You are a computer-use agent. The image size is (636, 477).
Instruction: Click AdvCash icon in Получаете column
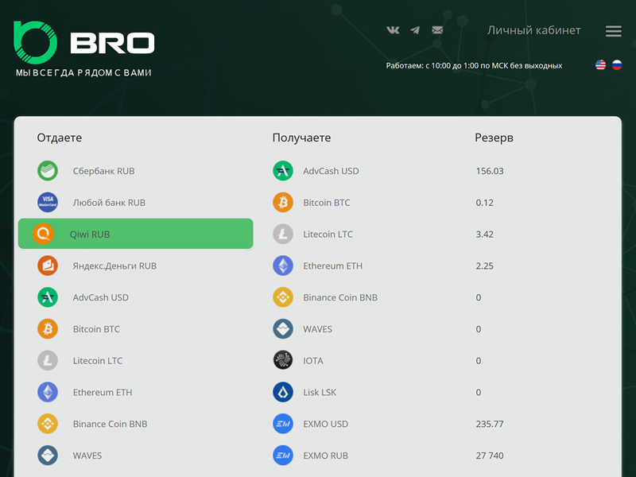point(283,171)
